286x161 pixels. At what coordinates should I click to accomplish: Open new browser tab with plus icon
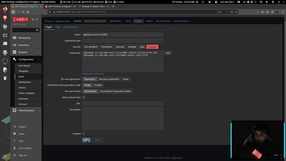(113, 6)
